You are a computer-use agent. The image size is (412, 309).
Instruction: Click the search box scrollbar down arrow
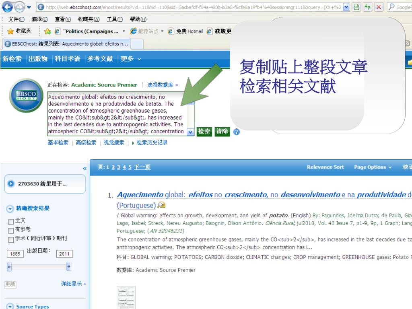(x=190, y=132)
